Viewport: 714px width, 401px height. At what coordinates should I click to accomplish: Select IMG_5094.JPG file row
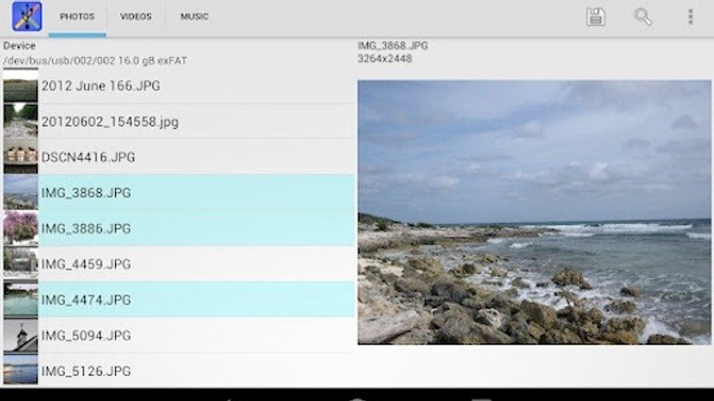pyautogui.click(x=178, y=335)
